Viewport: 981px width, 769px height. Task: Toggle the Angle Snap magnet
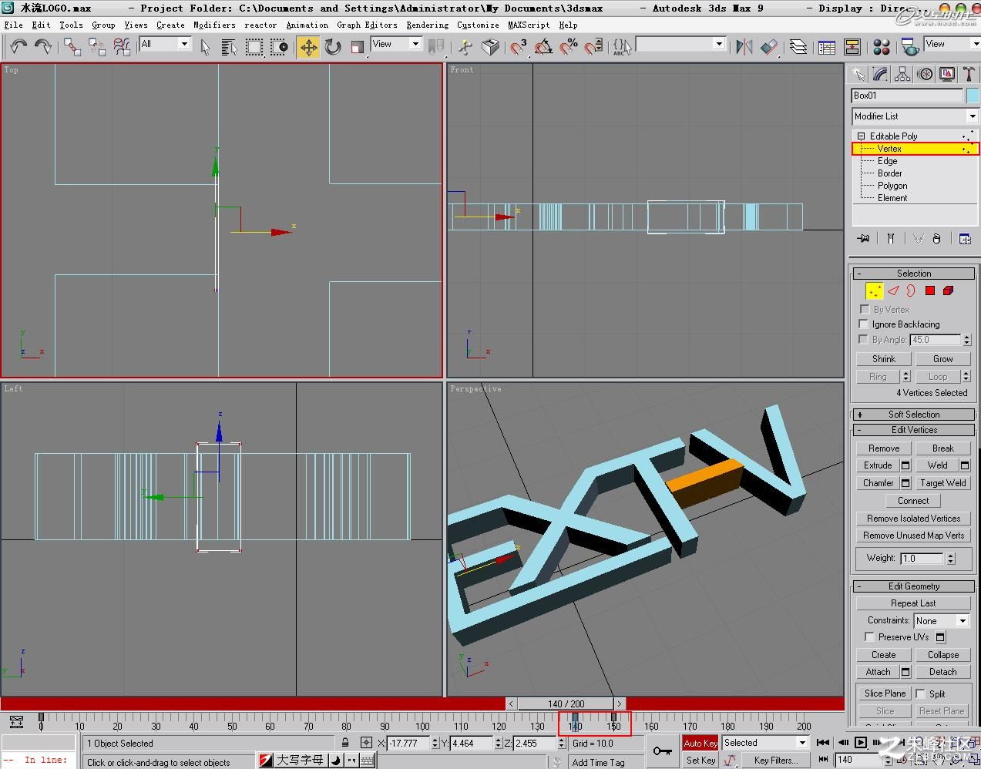coord(543,47)
